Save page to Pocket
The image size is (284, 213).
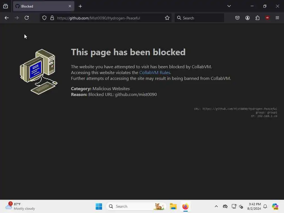pos(237,18)
